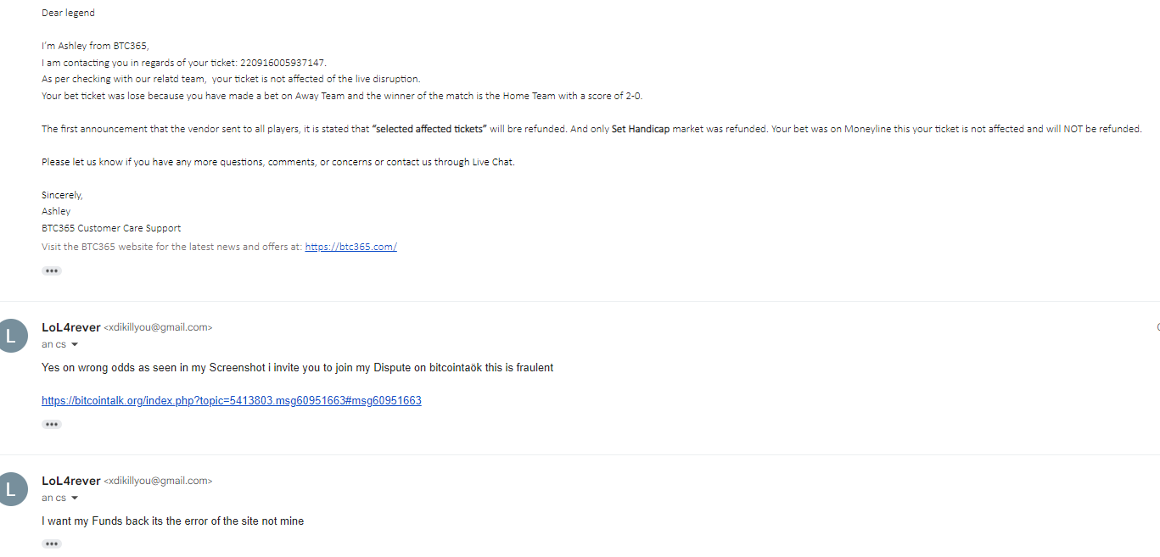Click the xdikillyou@gmail.com address in the dispute message
The height and width of the screenshot is (557, 1160).
click(x=158, y=327)
